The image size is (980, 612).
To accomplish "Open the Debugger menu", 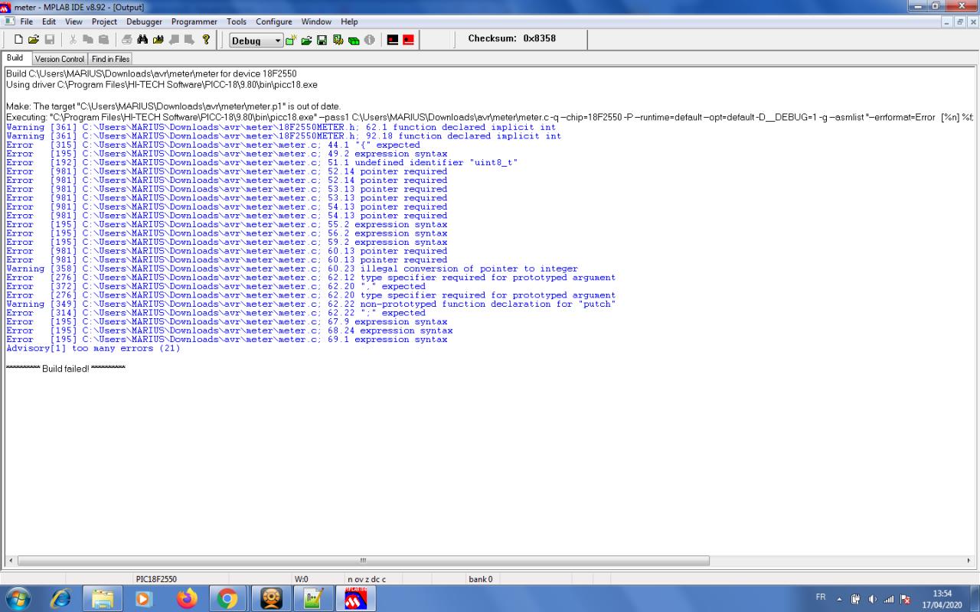I will pos(144,21).
